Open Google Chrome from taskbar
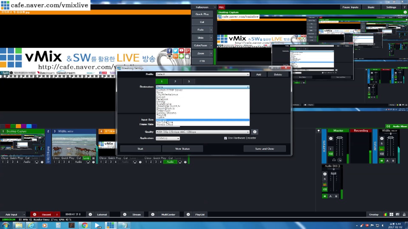408x229 pixels. 84,226
